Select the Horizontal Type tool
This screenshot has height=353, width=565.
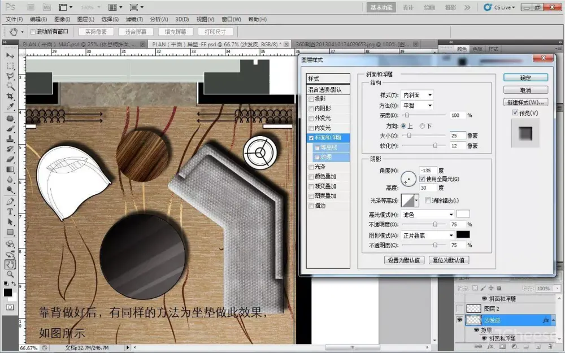point(10,212)
